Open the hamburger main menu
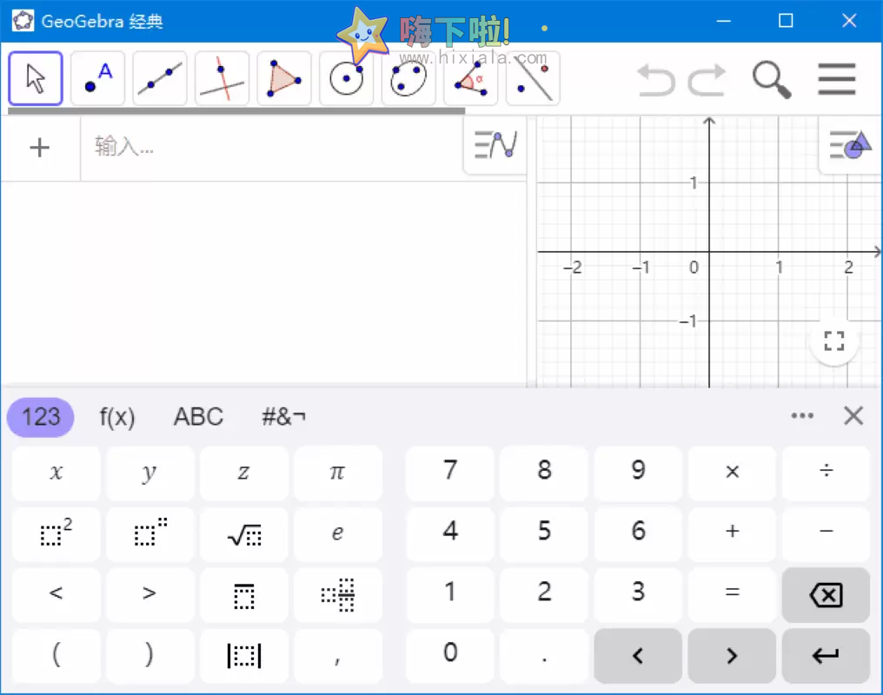Viewport: 883px width, 695px height. tap(836, 79)
